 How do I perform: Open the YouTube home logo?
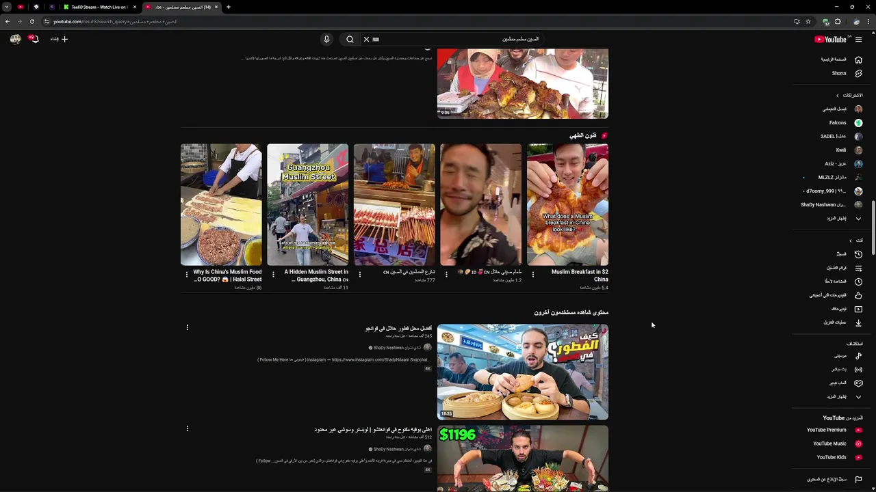tap(831, 39)
